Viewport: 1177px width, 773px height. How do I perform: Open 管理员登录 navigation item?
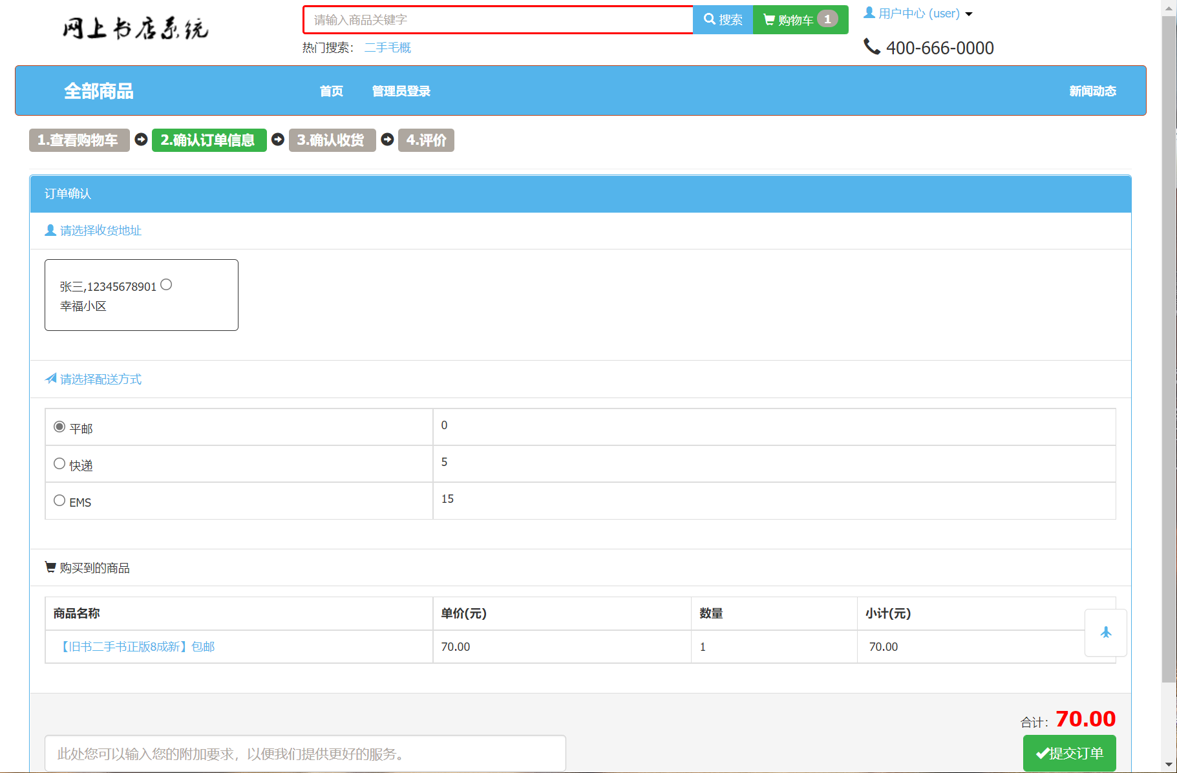click(x=401, y=91)
